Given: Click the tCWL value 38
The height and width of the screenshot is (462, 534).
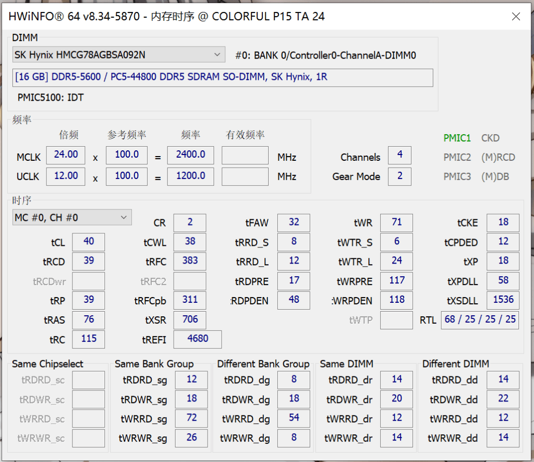Looking at the screenshot, I should [x=190, y=242].
